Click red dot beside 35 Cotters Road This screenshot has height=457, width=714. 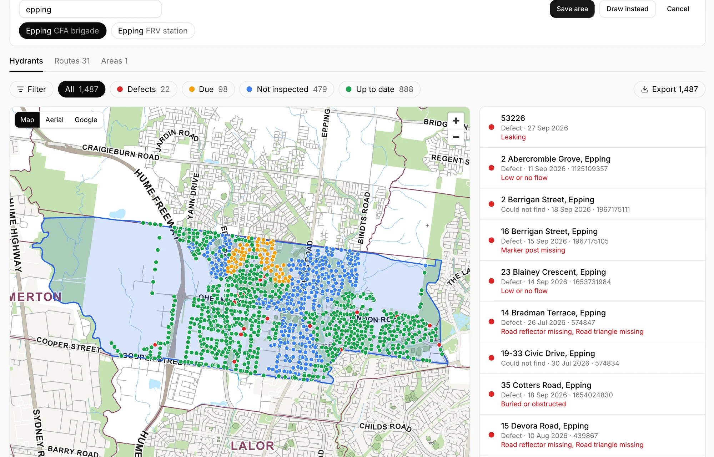tap(492, 394)
